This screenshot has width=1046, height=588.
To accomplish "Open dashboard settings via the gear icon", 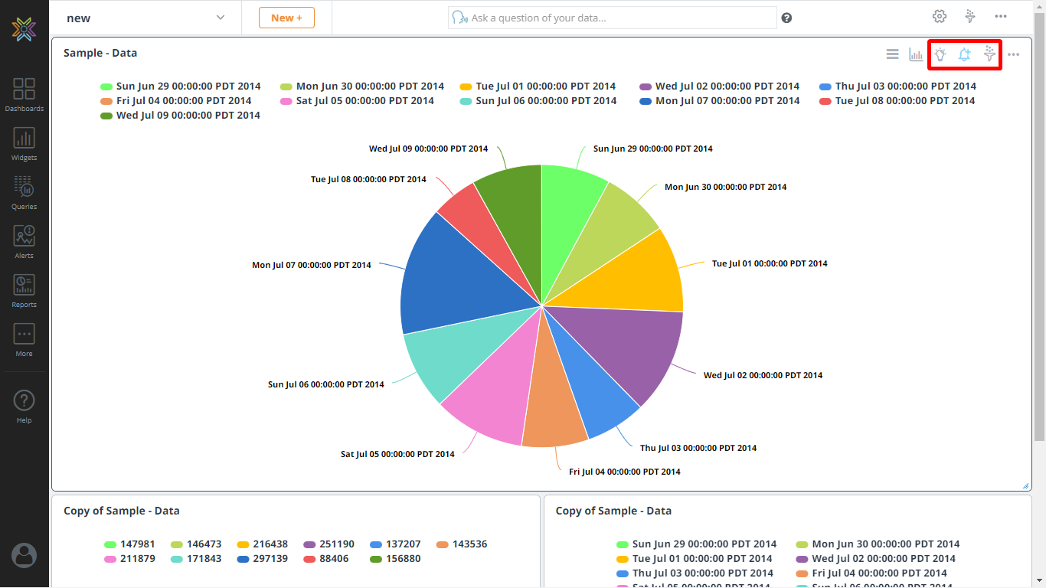I will click(939, 16).
